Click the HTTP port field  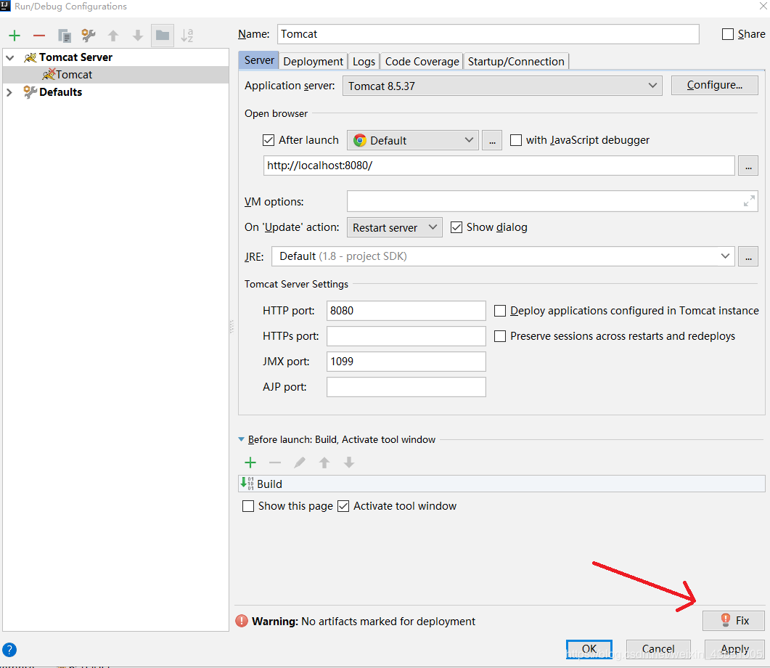406,311
